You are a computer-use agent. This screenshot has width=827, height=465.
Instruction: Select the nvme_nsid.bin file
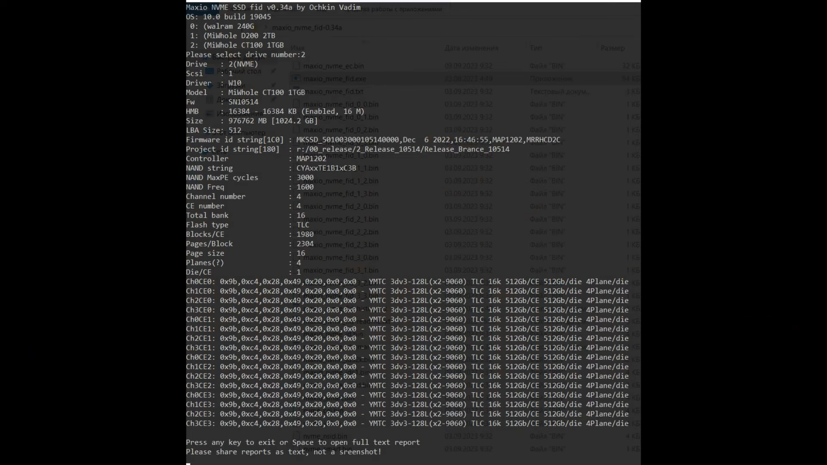tap(326, 436)
